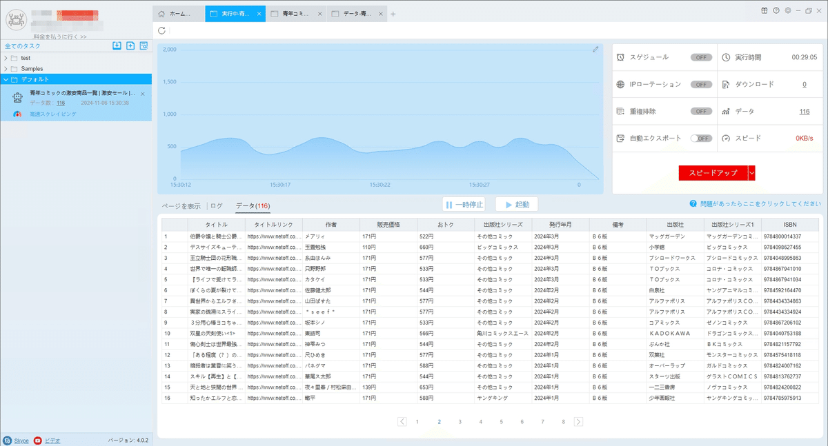The height and width of the screenshot is (446, 828).
Task: Click the data chart icon
Action: [x=726, y=111]
